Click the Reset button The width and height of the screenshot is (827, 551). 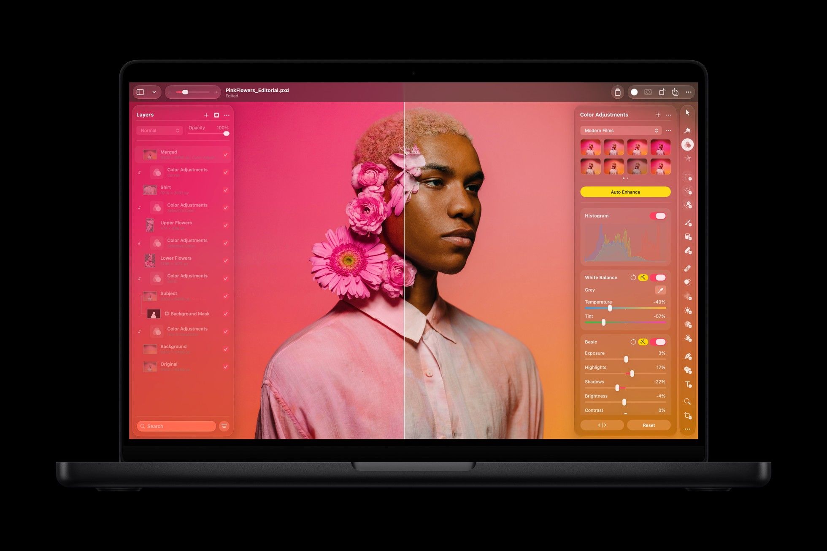tap(649, 425)
